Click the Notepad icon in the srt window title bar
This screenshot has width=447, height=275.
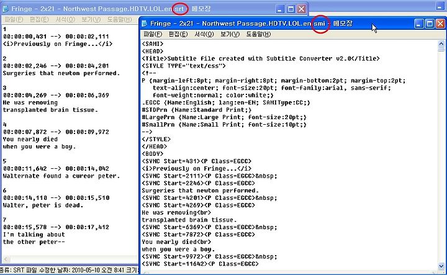tap(6, 9)
